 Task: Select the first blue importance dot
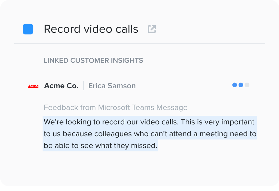click(235, 85)
